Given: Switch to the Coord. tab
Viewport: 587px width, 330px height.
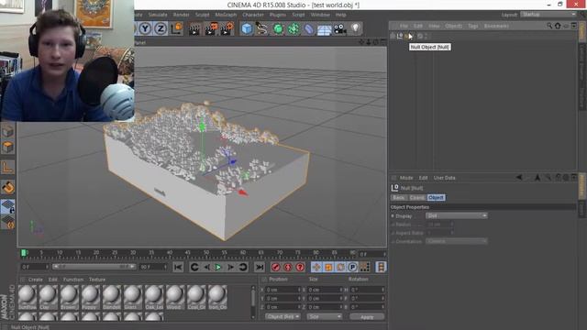Looking at the screenshot, I should (416, 198).
